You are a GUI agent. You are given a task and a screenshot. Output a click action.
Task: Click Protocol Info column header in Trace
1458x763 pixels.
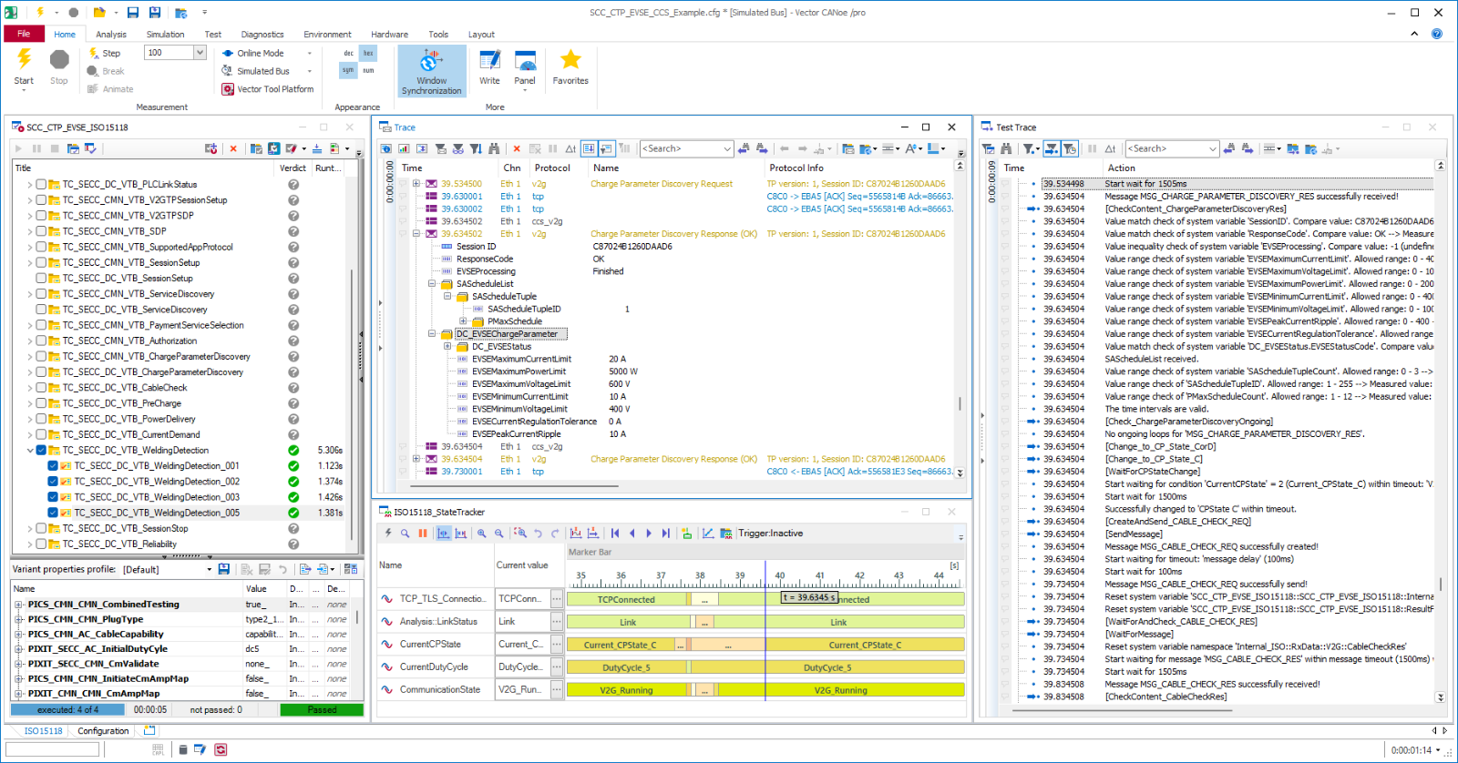coord(796,168)
